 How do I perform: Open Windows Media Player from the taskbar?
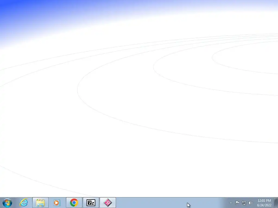[x=57, y=203]
